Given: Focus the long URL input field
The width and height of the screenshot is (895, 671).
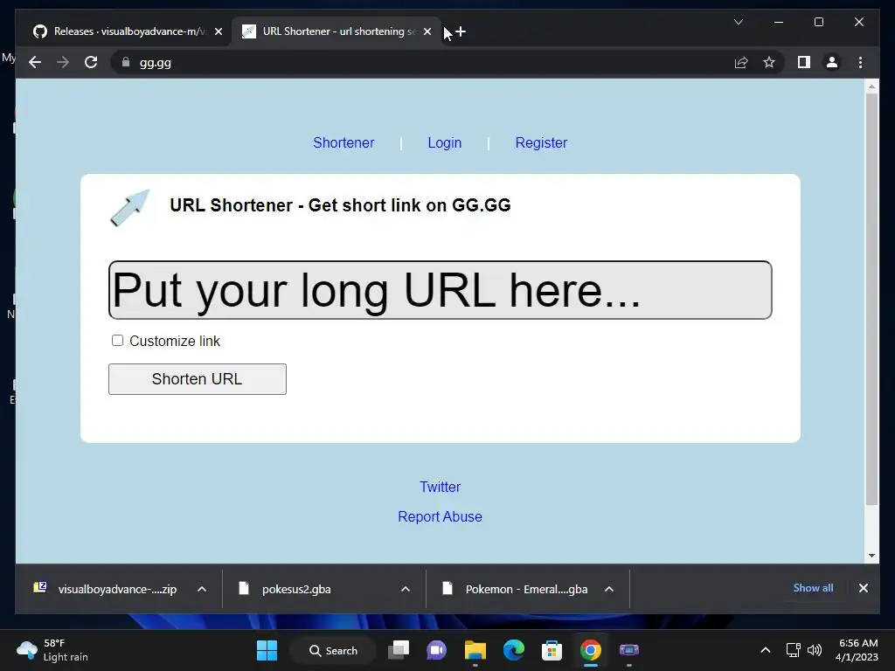Looking at the screenshot, I should (x=441, y=290).
